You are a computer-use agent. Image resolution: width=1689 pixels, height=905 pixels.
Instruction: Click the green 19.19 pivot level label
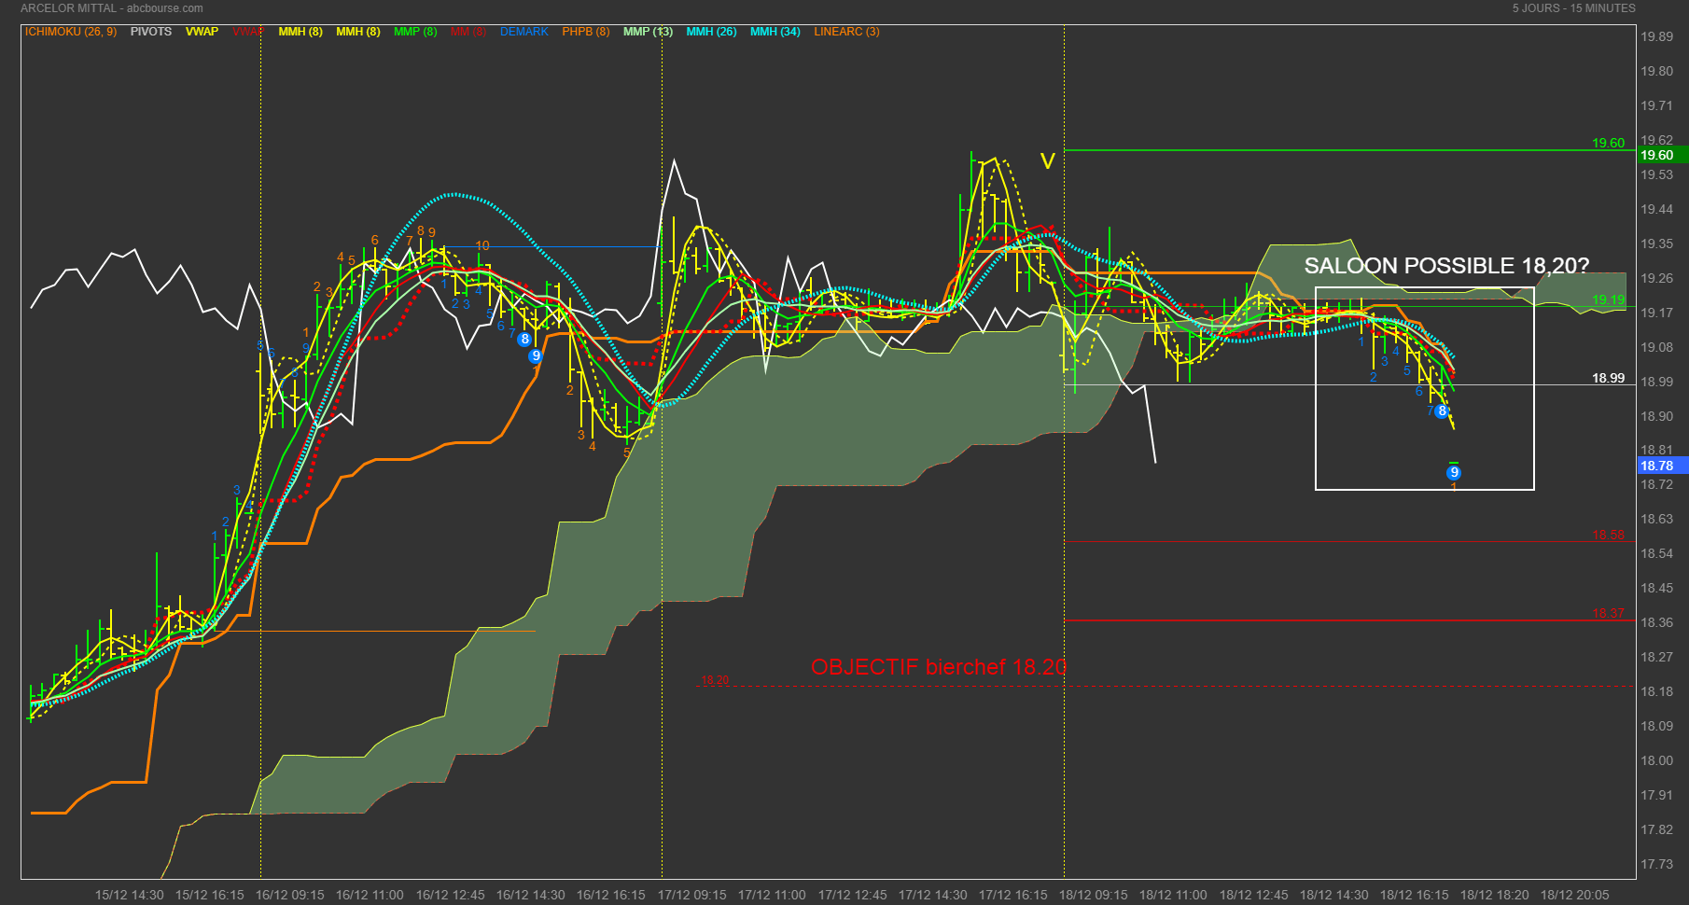point(1609,299)
